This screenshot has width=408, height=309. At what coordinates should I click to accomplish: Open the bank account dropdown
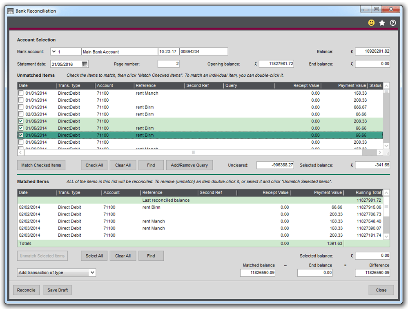[54, 51]
